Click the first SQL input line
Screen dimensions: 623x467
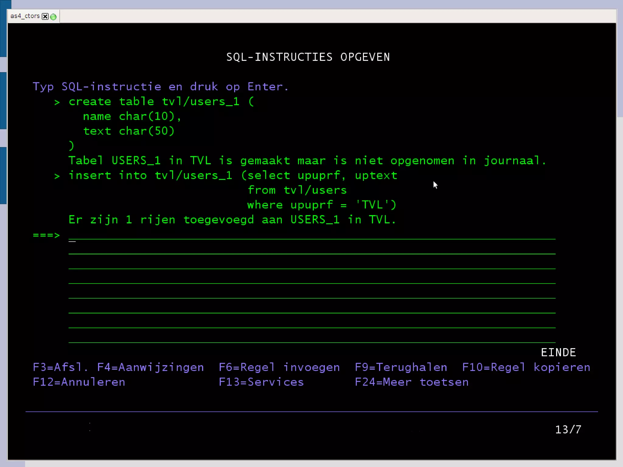[x=311, y=235]
